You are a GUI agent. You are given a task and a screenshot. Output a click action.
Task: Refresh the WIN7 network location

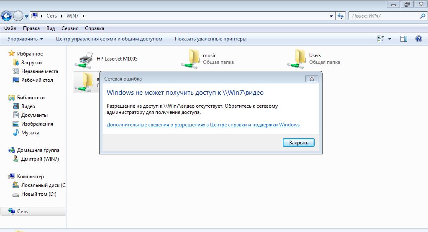341,16
